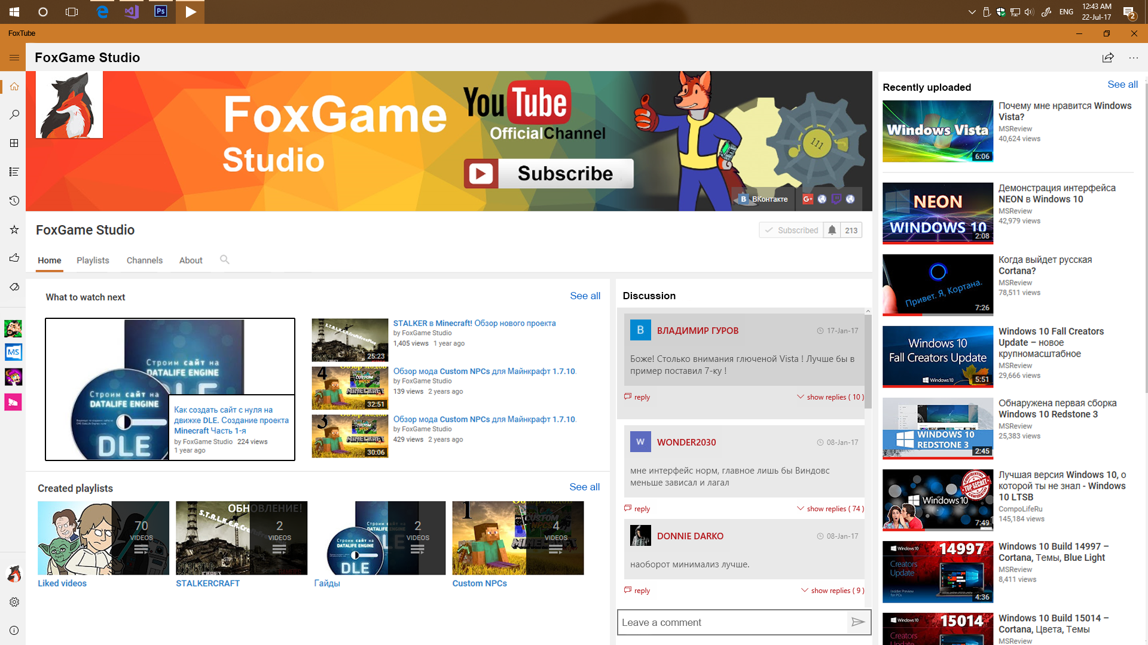Toggle the Subscribed button
The width and height of the screenshot is (1148, 645).
click(x=792, y=230)
